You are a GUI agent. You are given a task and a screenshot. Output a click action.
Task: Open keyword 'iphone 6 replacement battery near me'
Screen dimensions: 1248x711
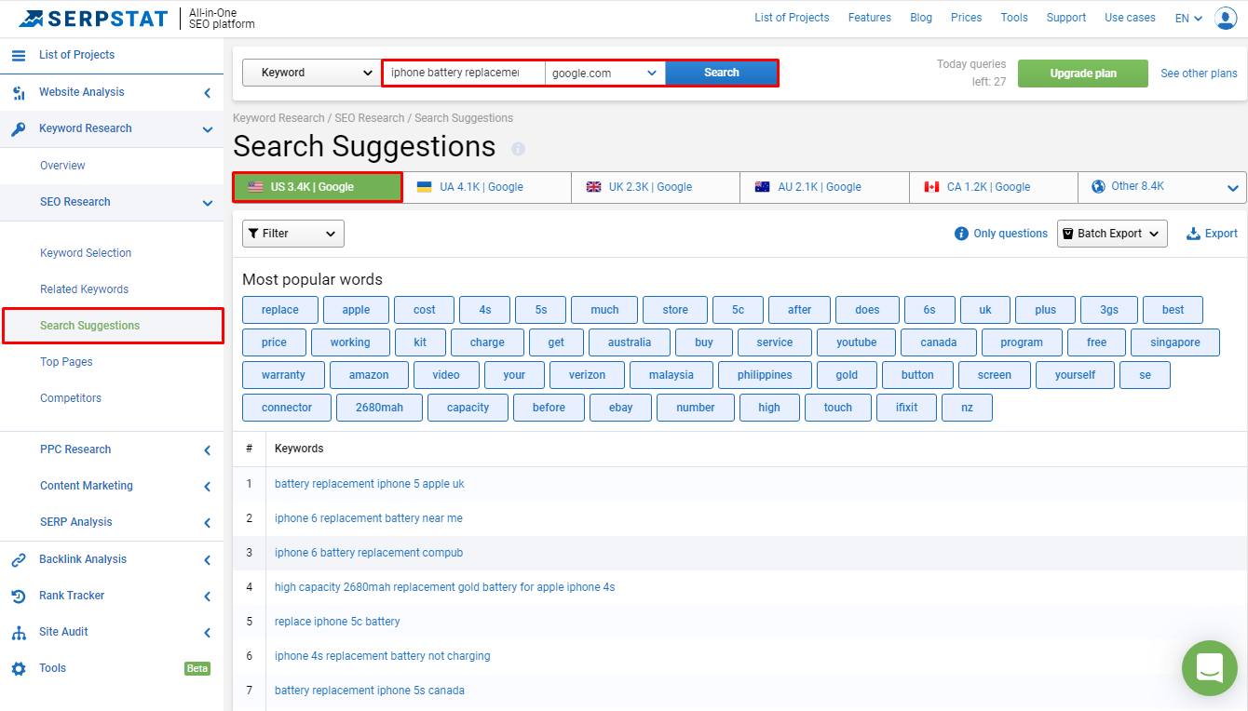tap(369, 518)
